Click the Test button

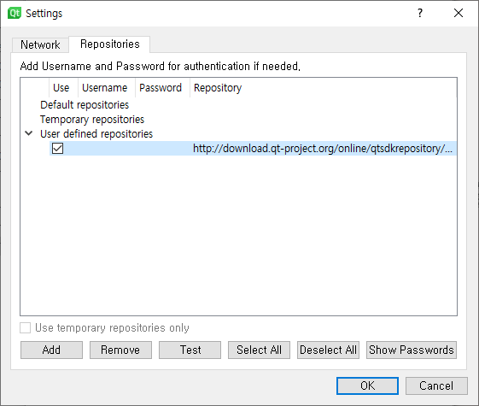coord(190,350)
